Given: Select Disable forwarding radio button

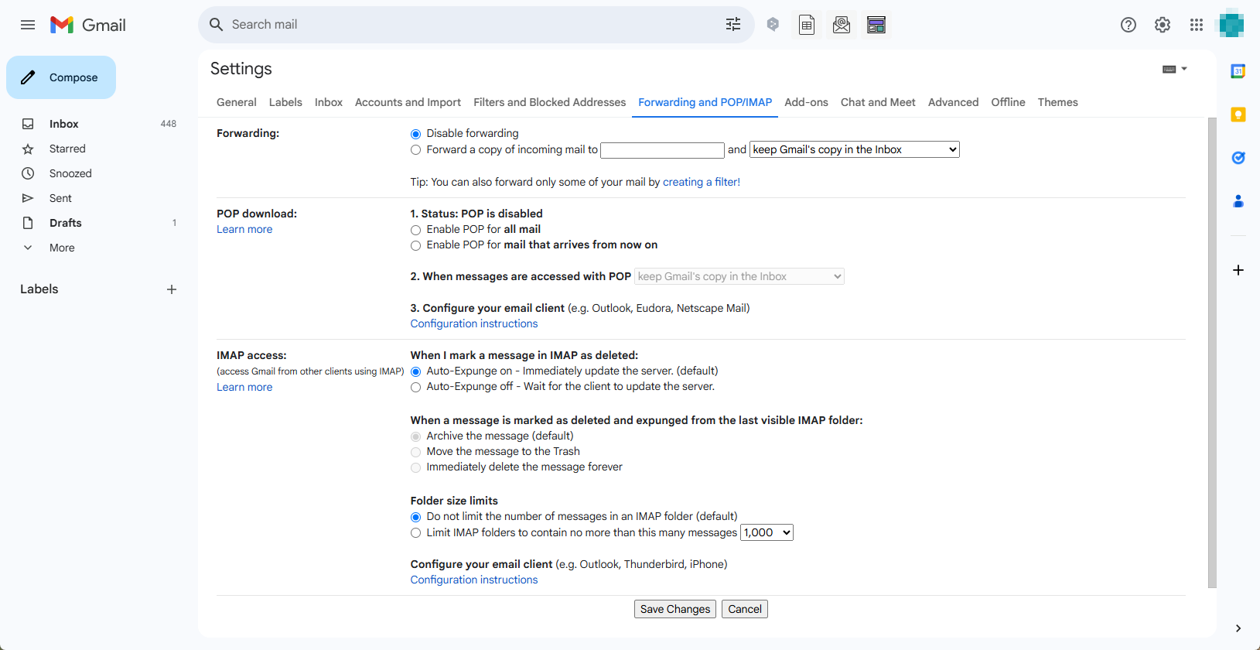Looking at the screenshot, I should (415, 134).
